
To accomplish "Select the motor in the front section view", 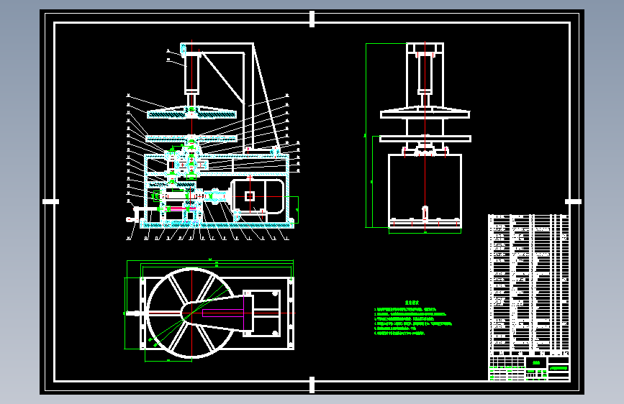I will [258, 196].
